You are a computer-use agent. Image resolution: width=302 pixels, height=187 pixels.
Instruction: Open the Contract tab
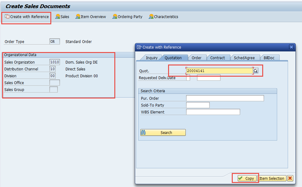[x=217, y=58]
